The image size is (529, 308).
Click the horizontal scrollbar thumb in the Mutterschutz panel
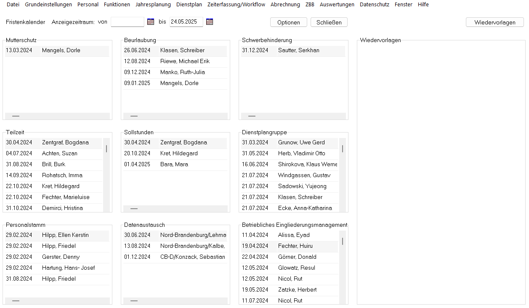16,116
